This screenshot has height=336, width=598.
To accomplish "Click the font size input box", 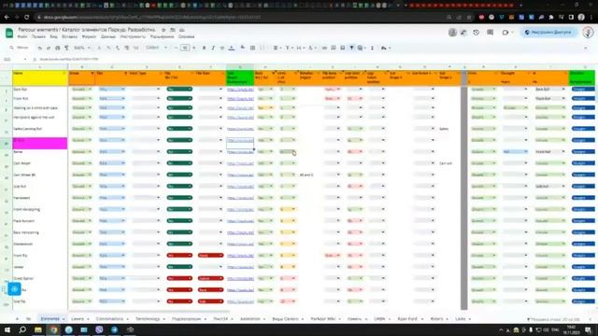I will (185, 48).
